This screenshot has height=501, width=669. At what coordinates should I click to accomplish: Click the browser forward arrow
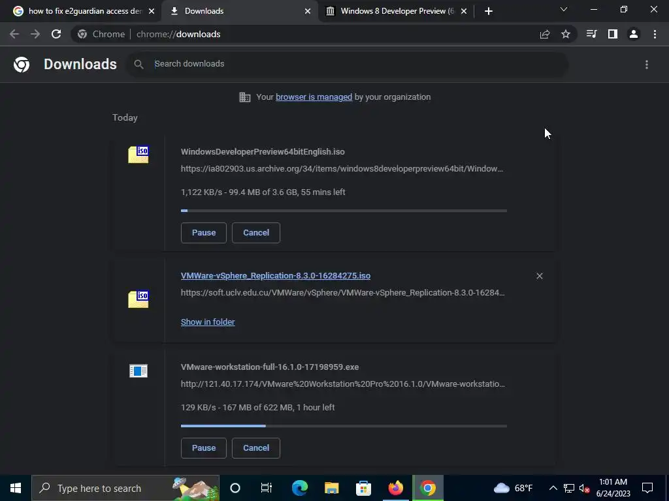click(x=35, y=34)
